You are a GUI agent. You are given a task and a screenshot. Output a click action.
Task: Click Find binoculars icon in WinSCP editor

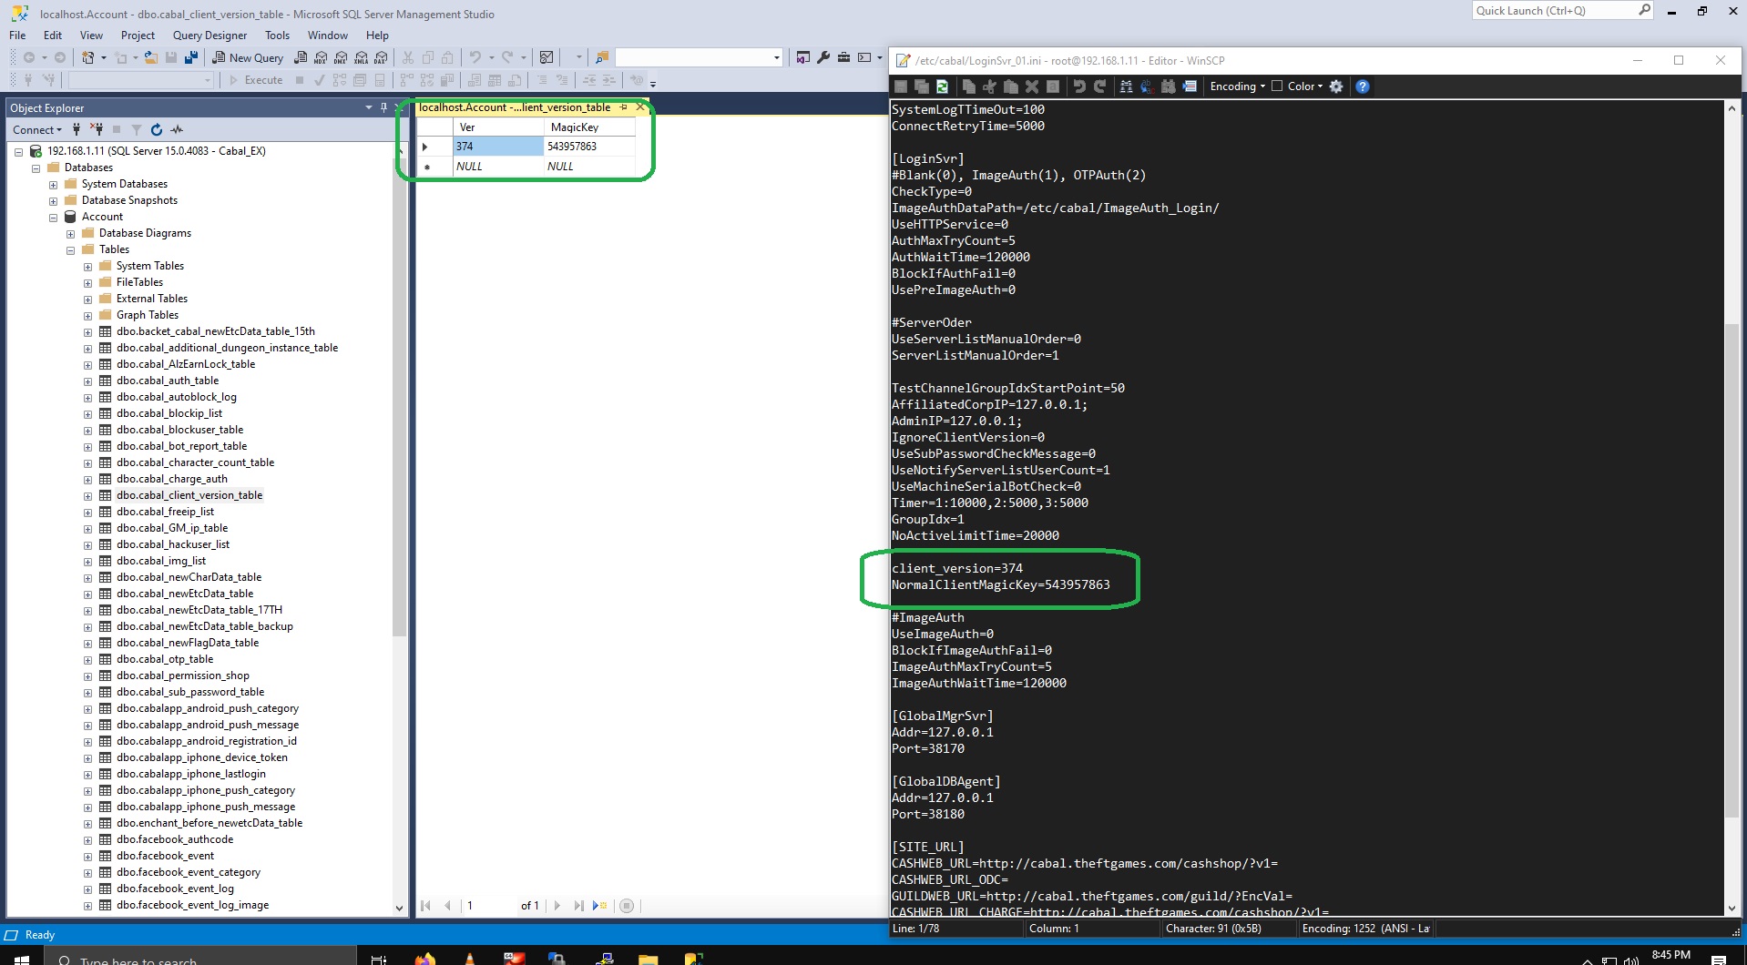click(x=1126, y=86)
